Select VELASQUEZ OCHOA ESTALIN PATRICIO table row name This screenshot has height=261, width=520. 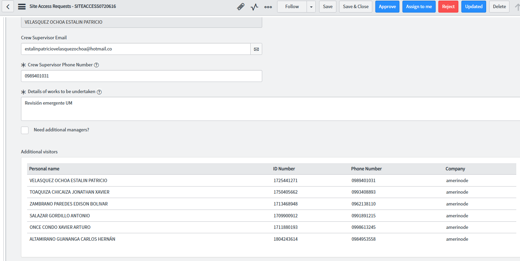click(68, 181)
